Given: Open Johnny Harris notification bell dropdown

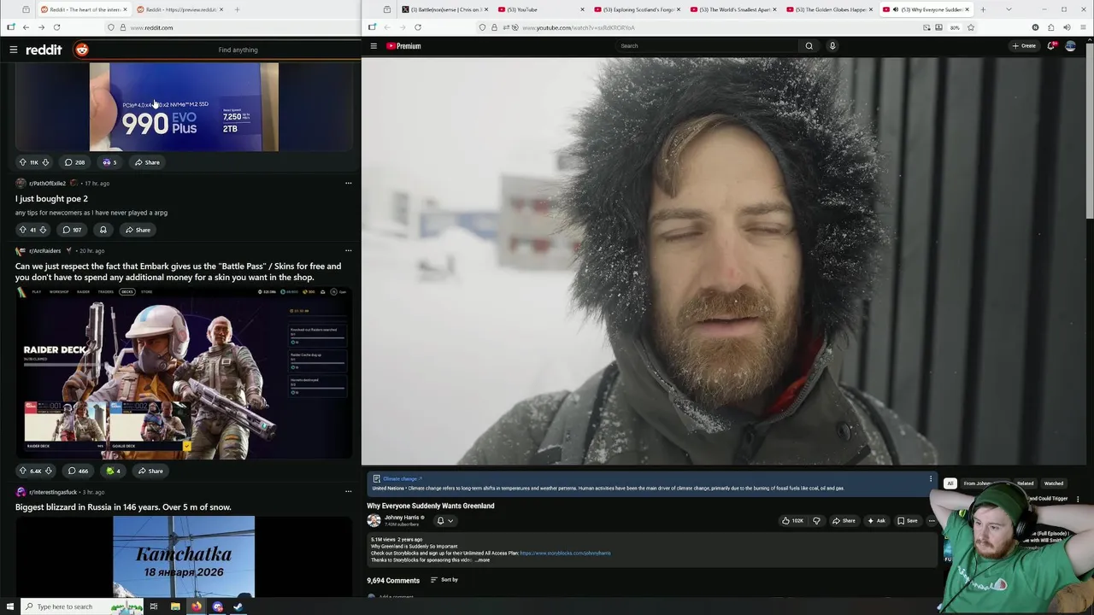Looking at the screenshot, I should pyautogui.click(x=444, y=521).
